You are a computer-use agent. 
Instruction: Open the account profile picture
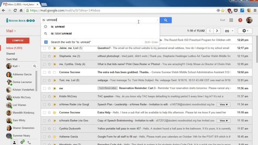249,20
